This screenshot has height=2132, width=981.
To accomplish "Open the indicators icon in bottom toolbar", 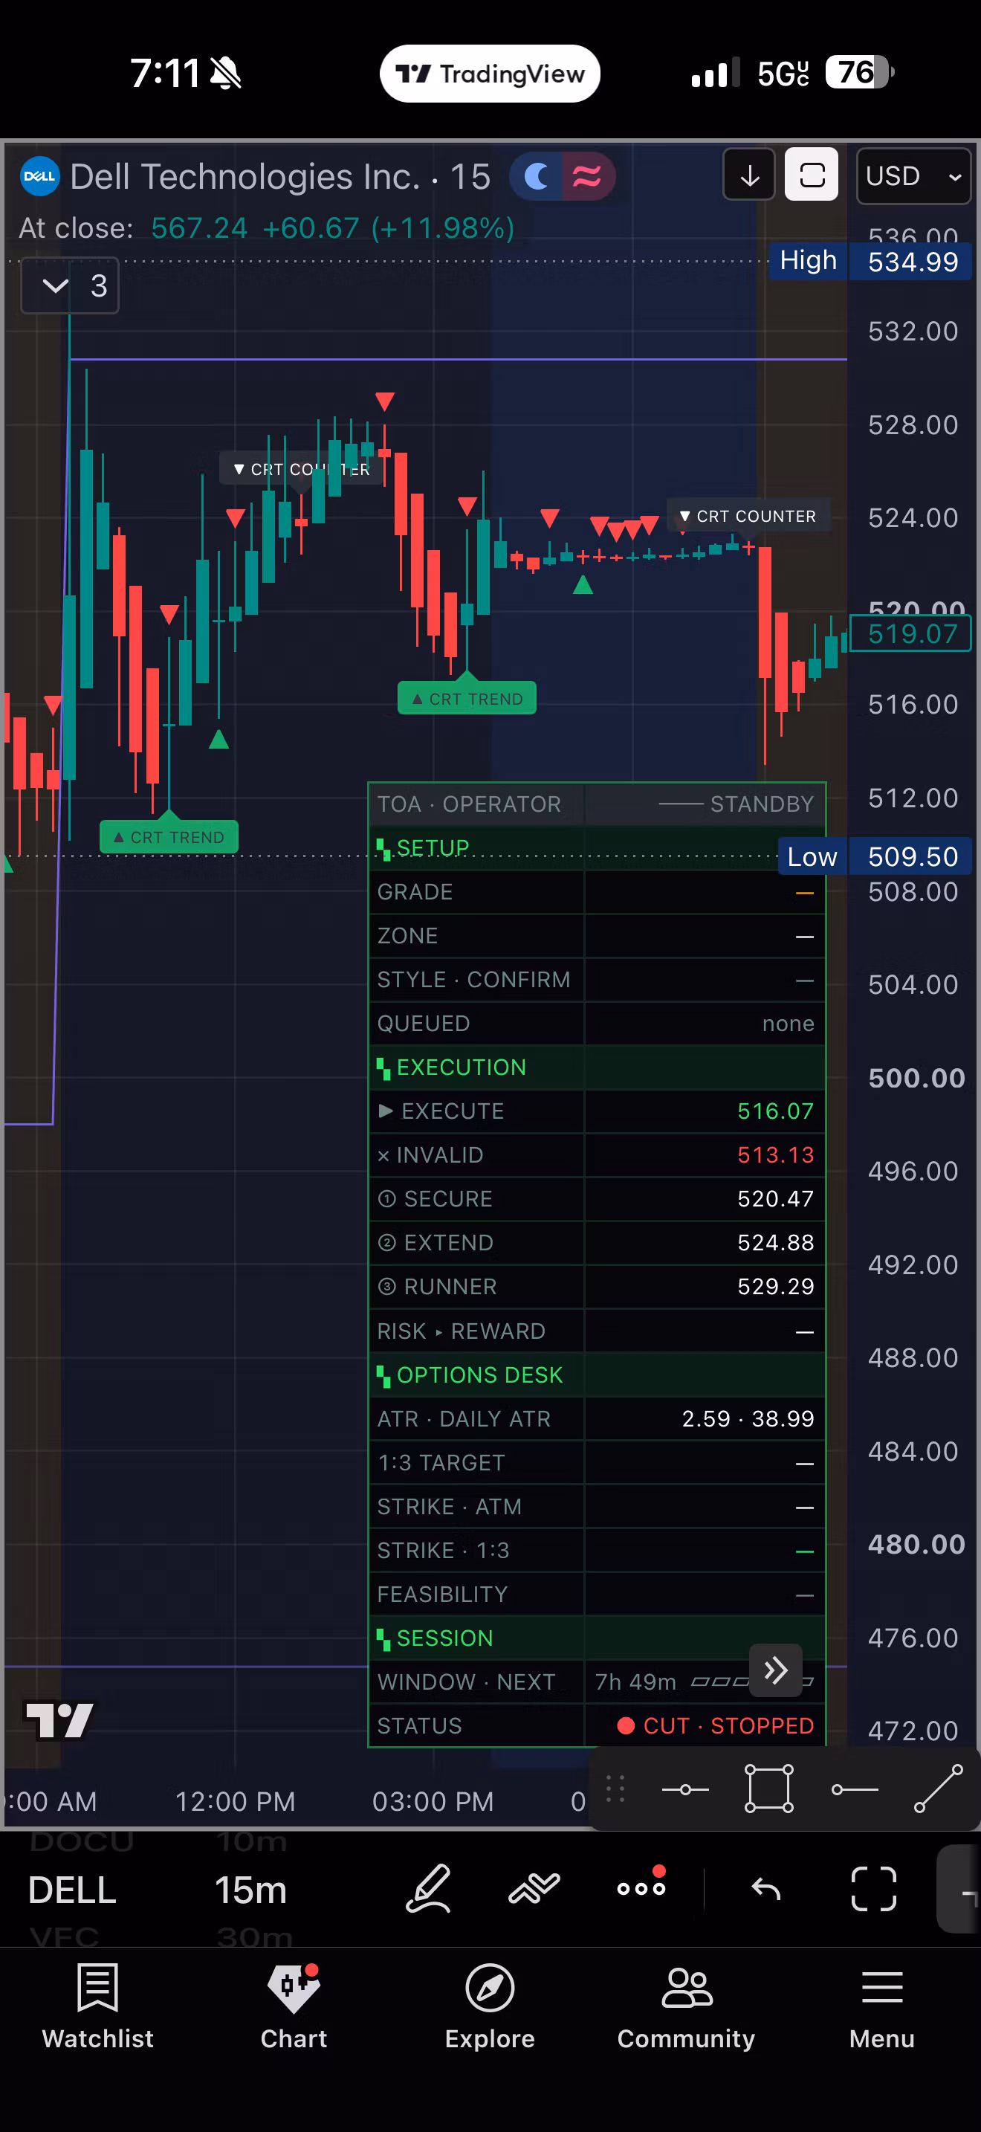I will 534,1889.
